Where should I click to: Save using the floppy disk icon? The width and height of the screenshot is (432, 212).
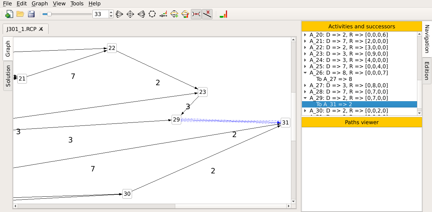click(31, 14)
